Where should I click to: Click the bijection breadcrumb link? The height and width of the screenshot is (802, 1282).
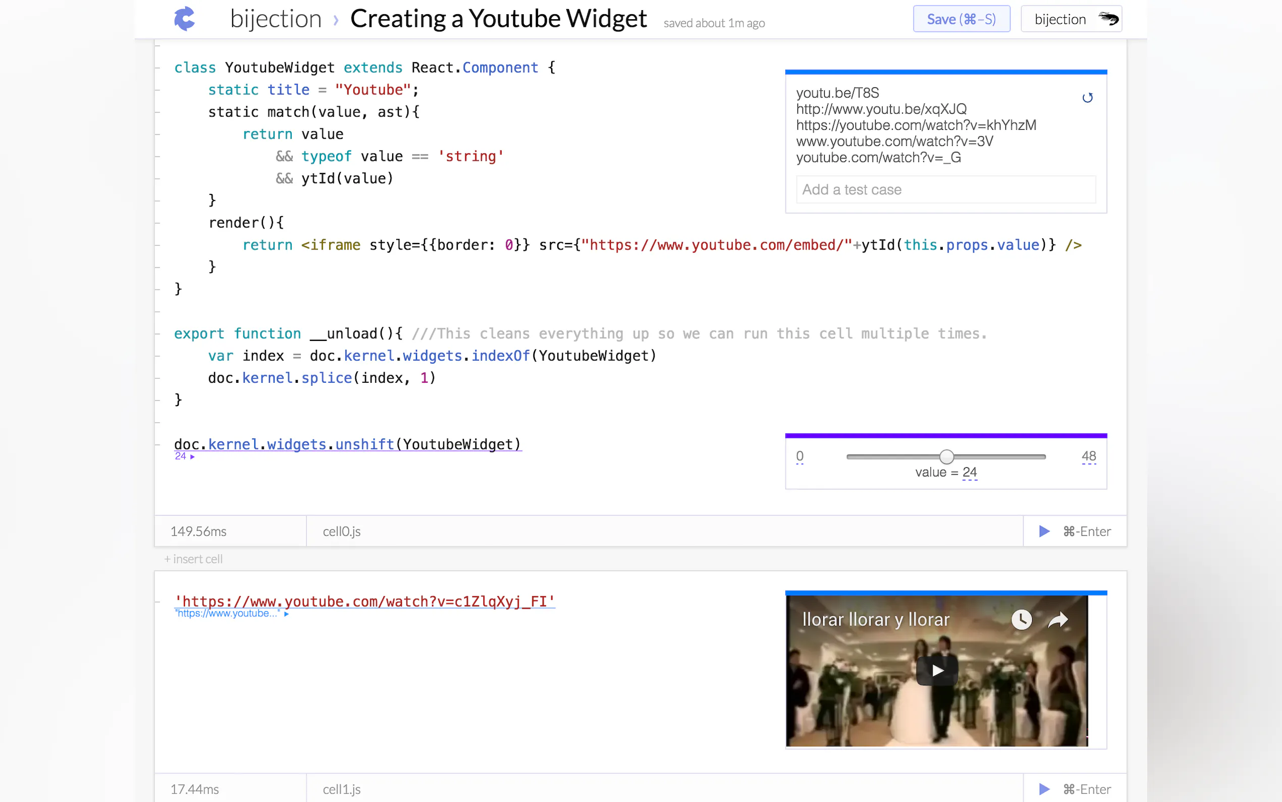[x=276, y=19]
